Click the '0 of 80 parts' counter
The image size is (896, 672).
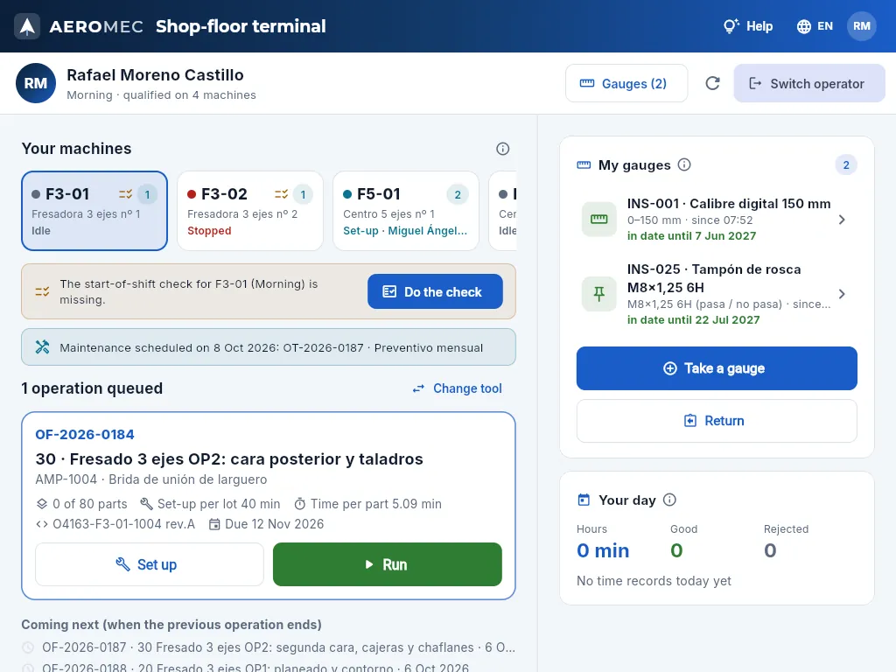[x=81, y=504]
